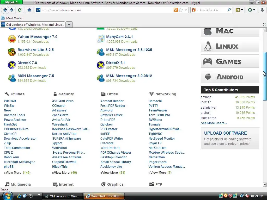The height and width of the screenshot is (200, 267).
Task: Open the Most Visited bookmarks folder
Action: 12,18
